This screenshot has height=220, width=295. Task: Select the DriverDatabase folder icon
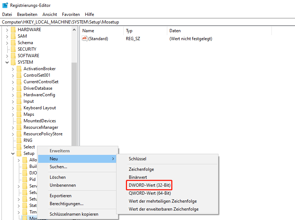(19, 88)
